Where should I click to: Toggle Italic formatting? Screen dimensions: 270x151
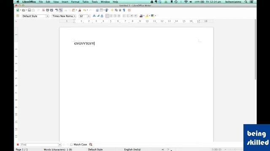pos(98,16)
